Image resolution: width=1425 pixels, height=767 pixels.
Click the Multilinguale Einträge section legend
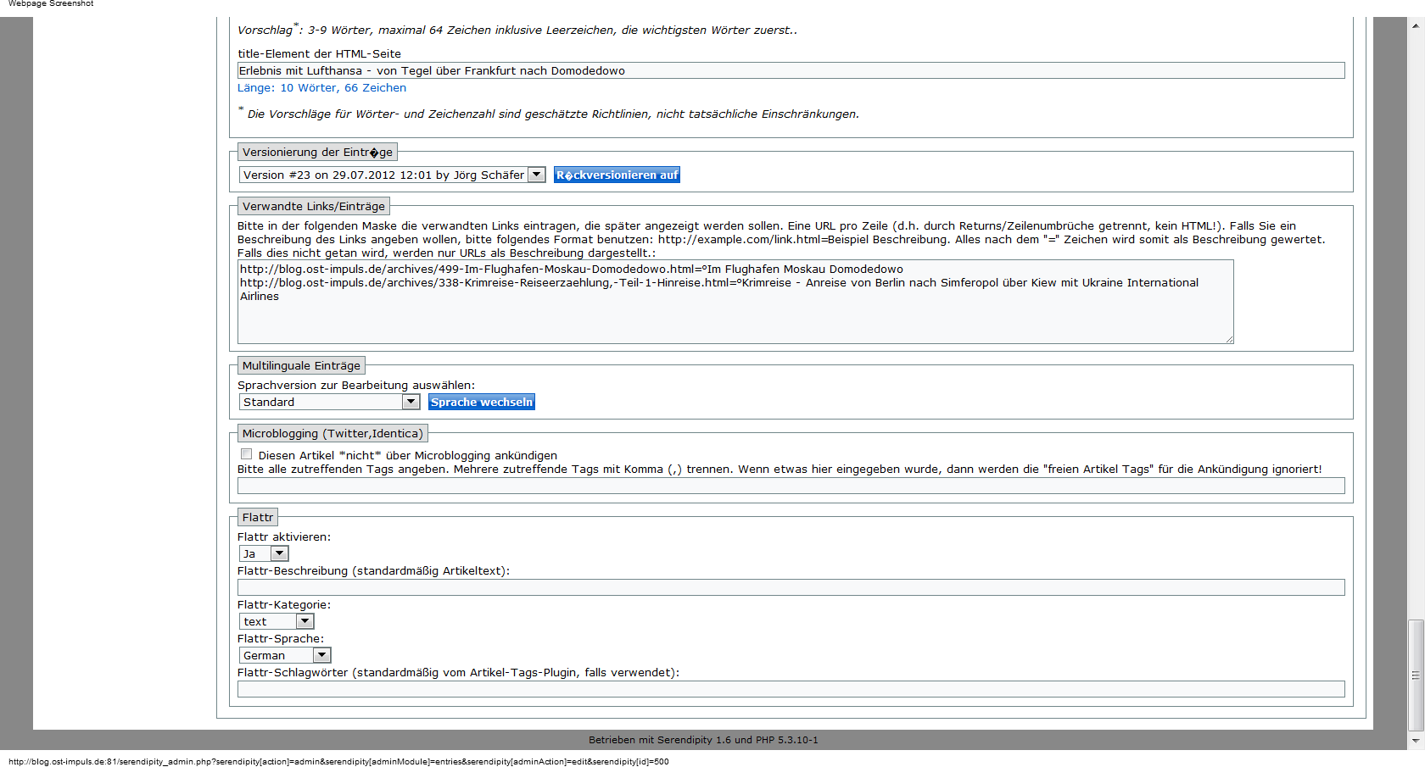tap(301, 366)
